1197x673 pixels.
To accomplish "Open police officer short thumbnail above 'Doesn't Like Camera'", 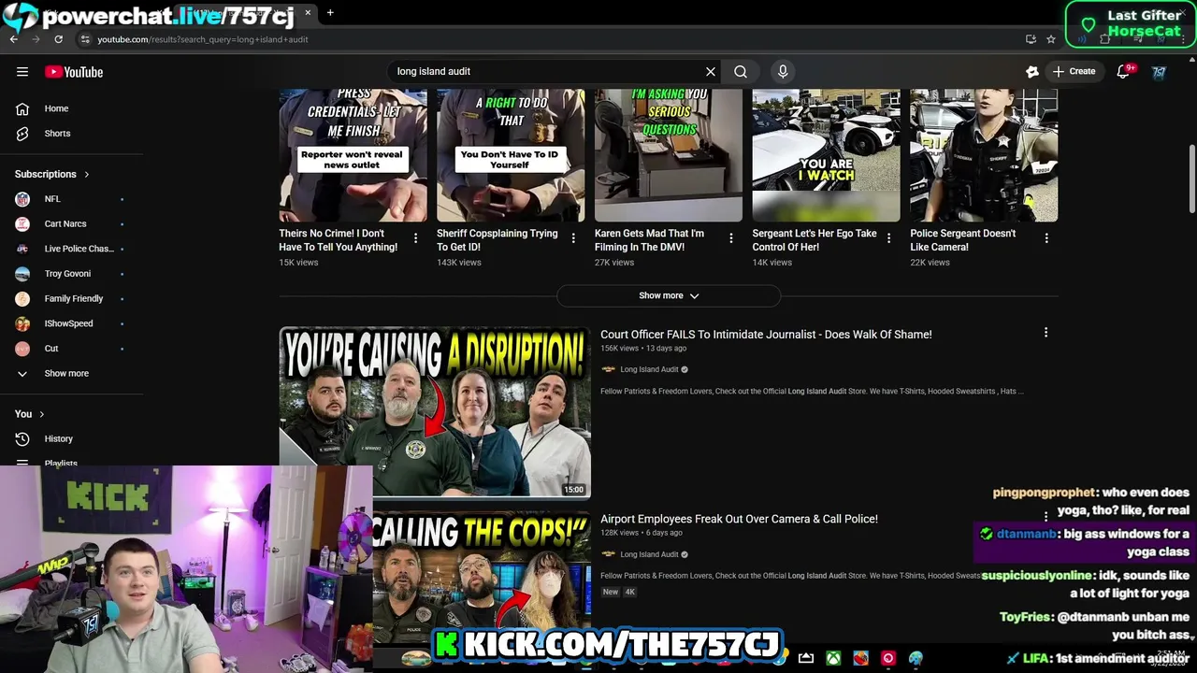I will [984, 155].
